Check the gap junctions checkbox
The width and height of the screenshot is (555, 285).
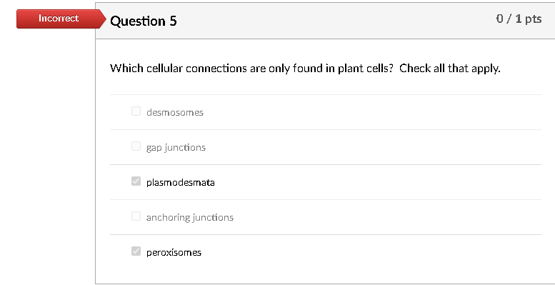click(x=136, y=146)
